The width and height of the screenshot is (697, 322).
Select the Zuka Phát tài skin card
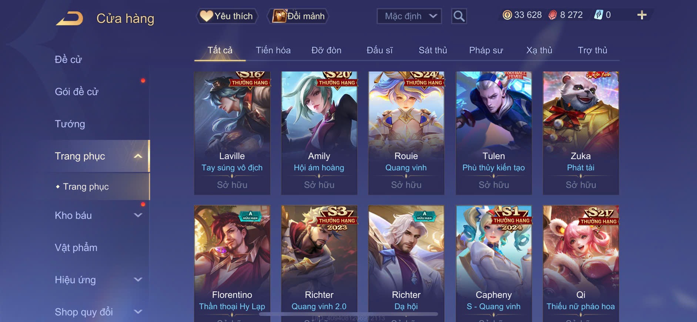point(581,133)
